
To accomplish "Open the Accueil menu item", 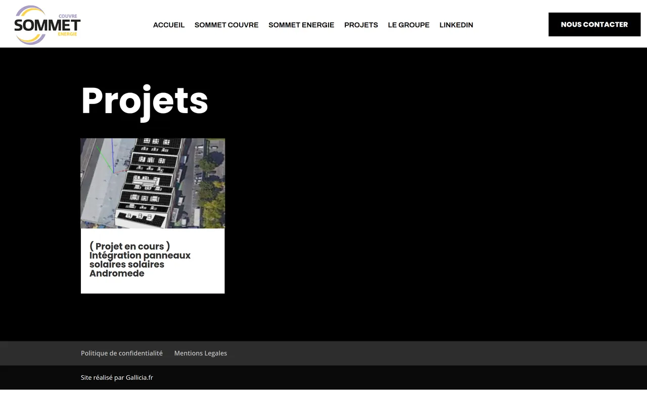I will pos(169,25).
